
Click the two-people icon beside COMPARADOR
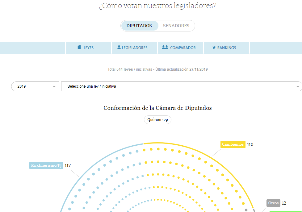coord(165,47)
